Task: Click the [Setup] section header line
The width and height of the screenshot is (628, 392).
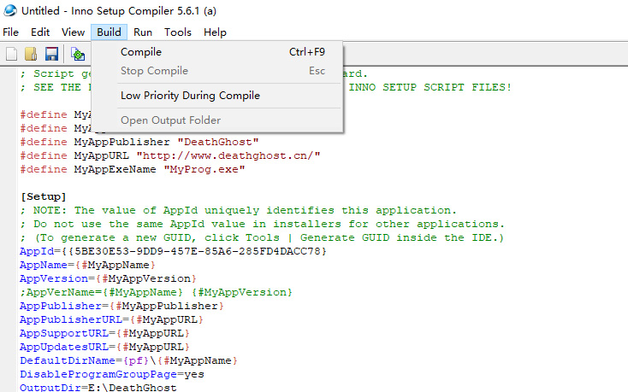Action: 44,196
